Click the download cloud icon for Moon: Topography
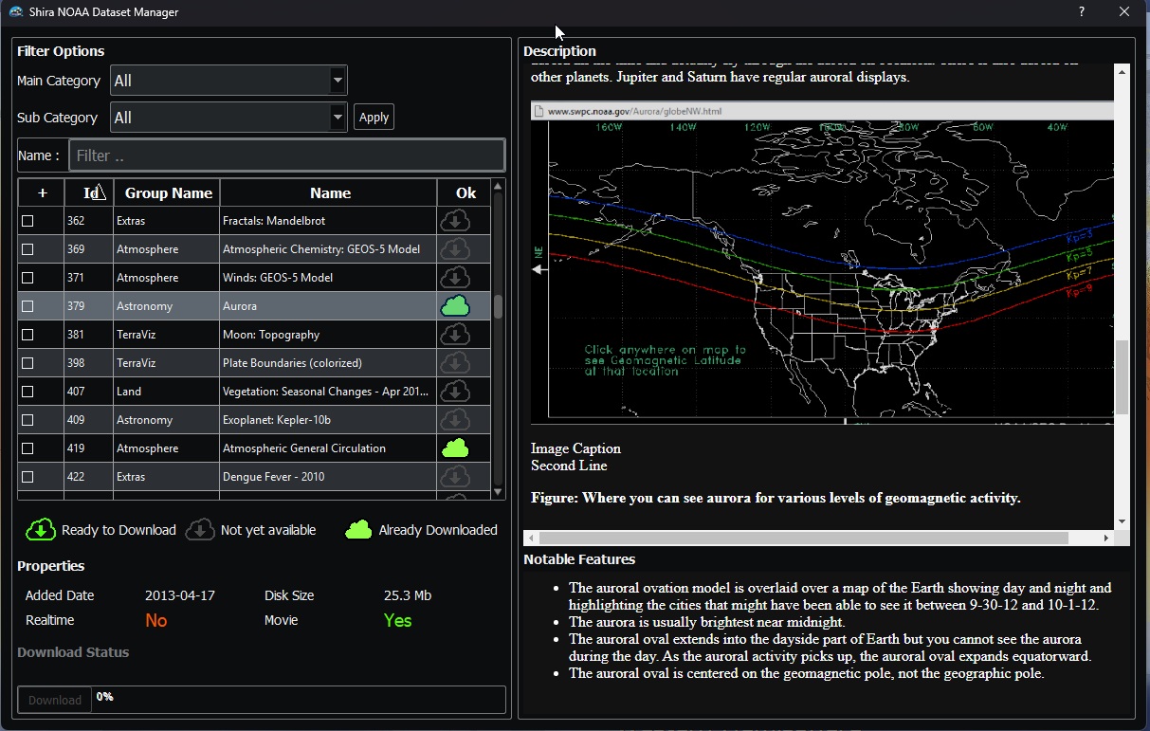The image size is (1150, 731). [456, 335]
